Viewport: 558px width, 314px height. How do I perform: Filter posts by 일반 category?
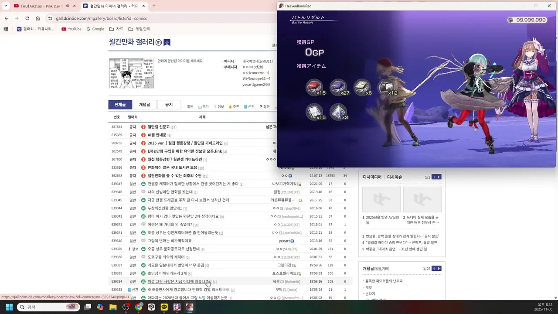pos(190,106)
